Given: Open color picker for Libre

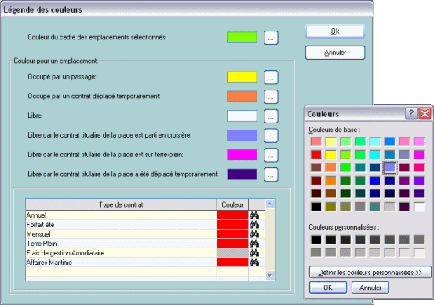Looking at the screenshot, I should coord(271,116).
